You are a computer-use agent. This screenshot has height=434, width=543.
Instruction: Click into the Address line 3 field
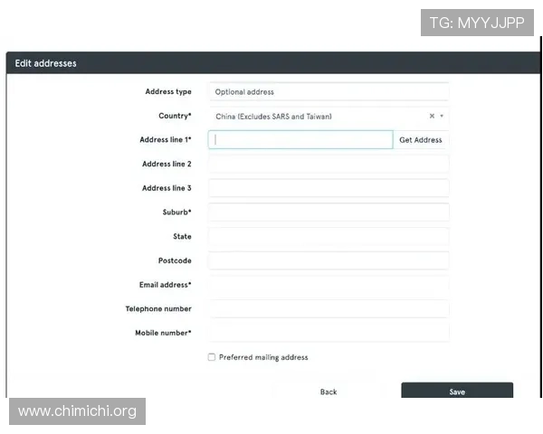point(329,188)
